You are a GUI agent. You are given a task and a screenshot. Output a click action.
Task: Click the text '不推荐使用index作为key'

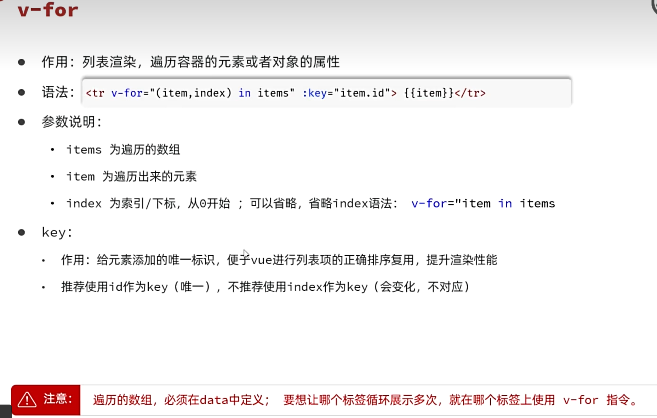coord(298,287)
